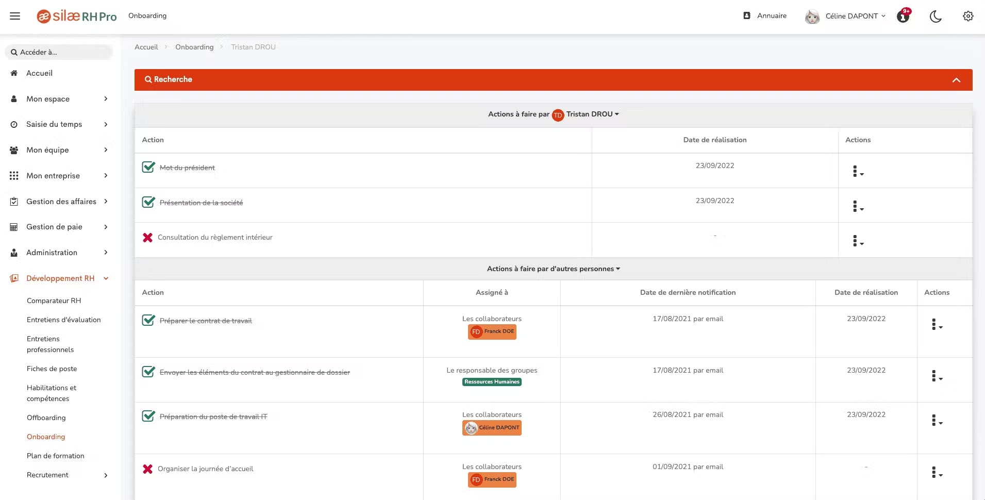Toggle completion of Consultation du règlement intérieur
The width and height of the screenshot is (985, 500).
pos(147,238)
